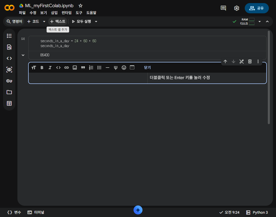The height and width of the screenshot is (217, 276).
Task: Insert an emoji in the text cell
Action: (x=124, y=68)
